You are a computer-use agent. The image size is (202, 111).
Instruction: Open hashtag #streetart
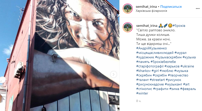tap(157, 80)
